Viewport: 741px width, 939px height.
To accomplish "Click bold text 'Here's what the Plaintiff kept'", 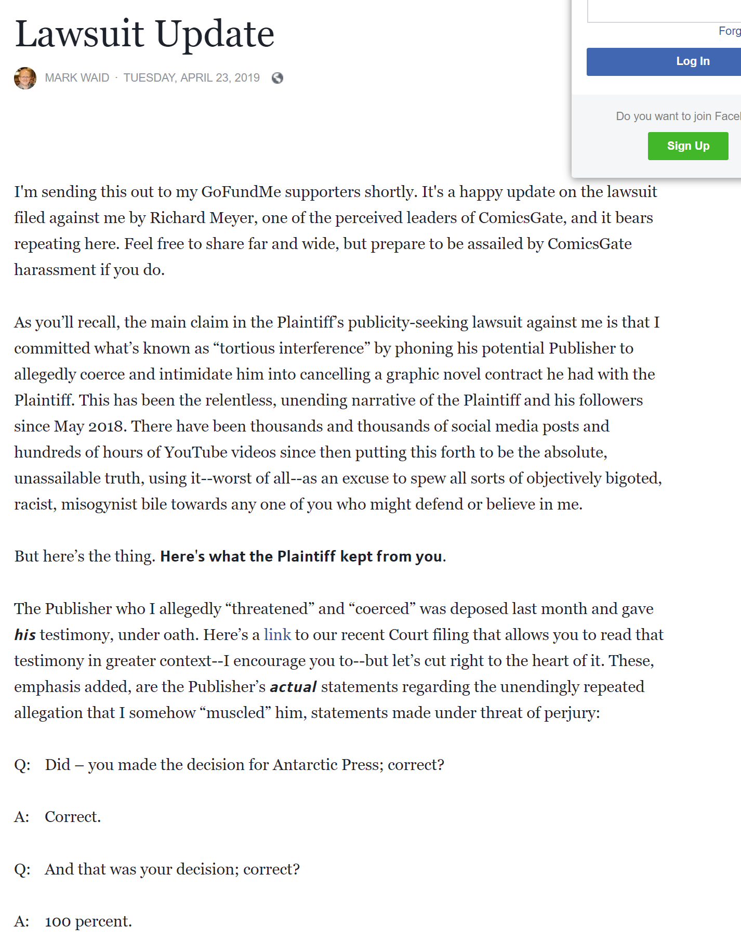I will (301, 556).
